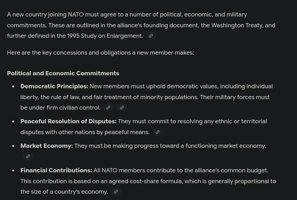Click the 'Peaceful Resolution of Disputes:' label

pyautogui.click(x=68, y=122)
